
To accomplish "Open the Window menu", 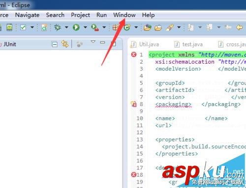I will click(124, 15).
